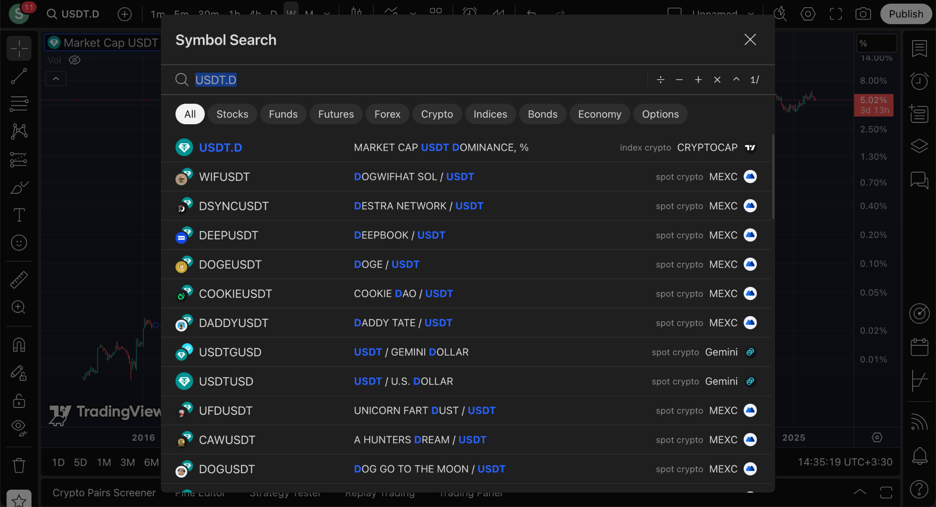Open the forecasting and measurement tools
Image resolution: width=936 pixels, height=507 pixels.
click(19, 159)
